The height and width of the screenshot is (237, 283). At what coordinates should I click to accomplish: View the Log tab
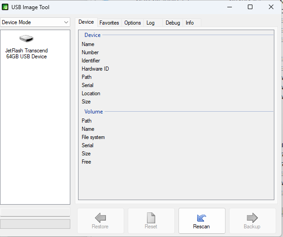coord(151,23)
